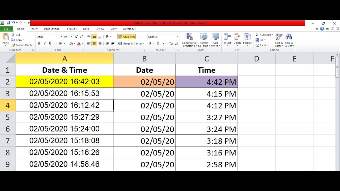Image resolution: width=340 pixels, height=191 pixels.
Task: Switch to the Insert tab
Action: tap(34, 29)
